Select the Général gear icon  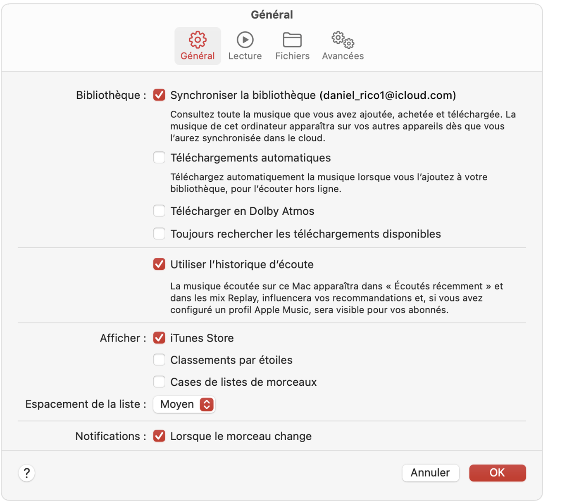click(x=198, y=40)
